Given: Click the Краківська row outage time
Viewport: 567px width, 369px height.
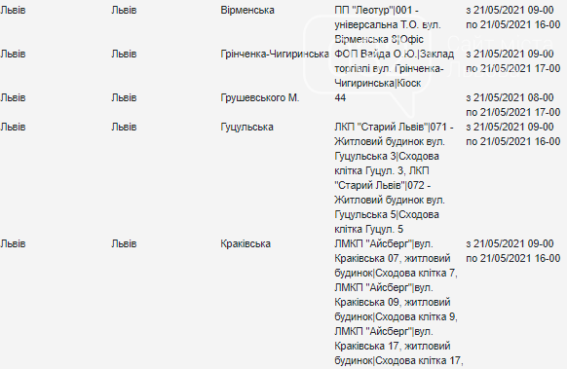Looking at the screenshot, I should [513, 251].
